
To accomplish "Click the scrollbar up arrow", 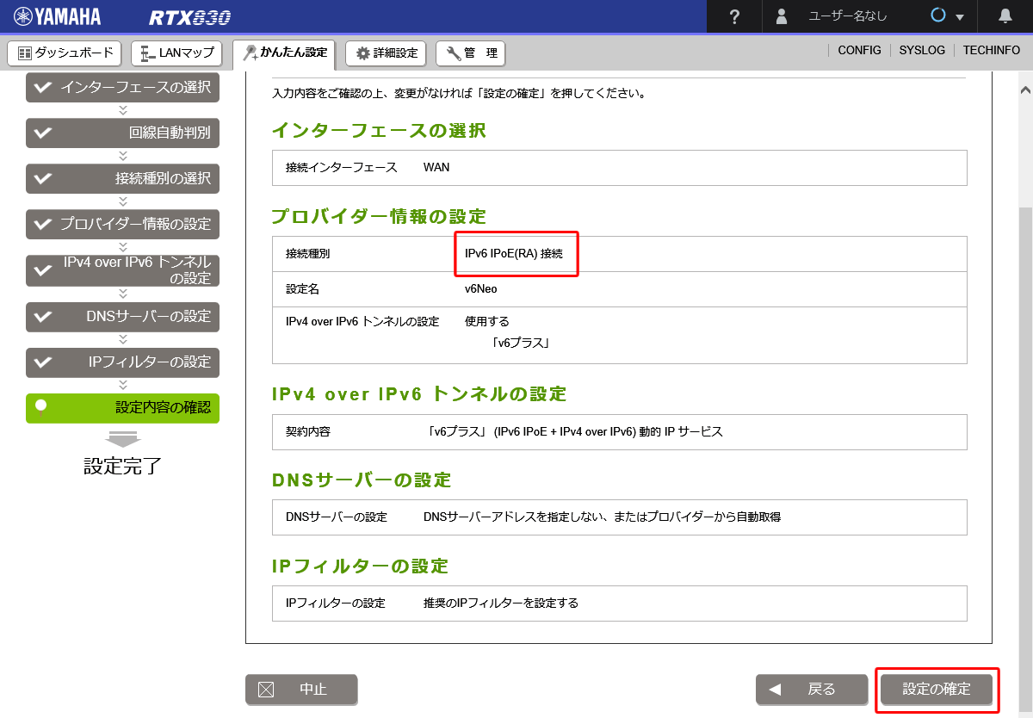I will click(x=1025, y=90).
